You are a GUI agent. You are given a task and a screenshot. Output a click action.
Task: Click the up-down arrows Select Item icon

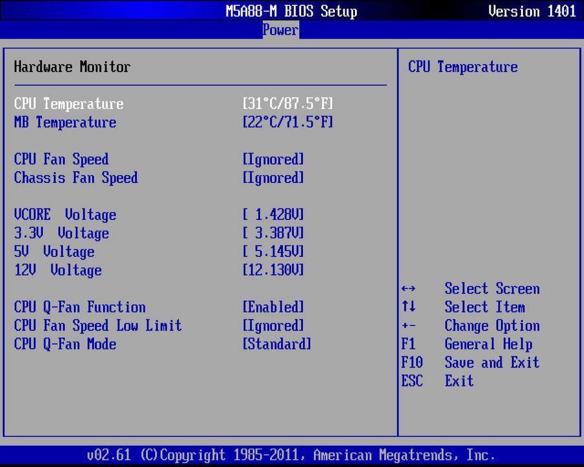(409, 307)
